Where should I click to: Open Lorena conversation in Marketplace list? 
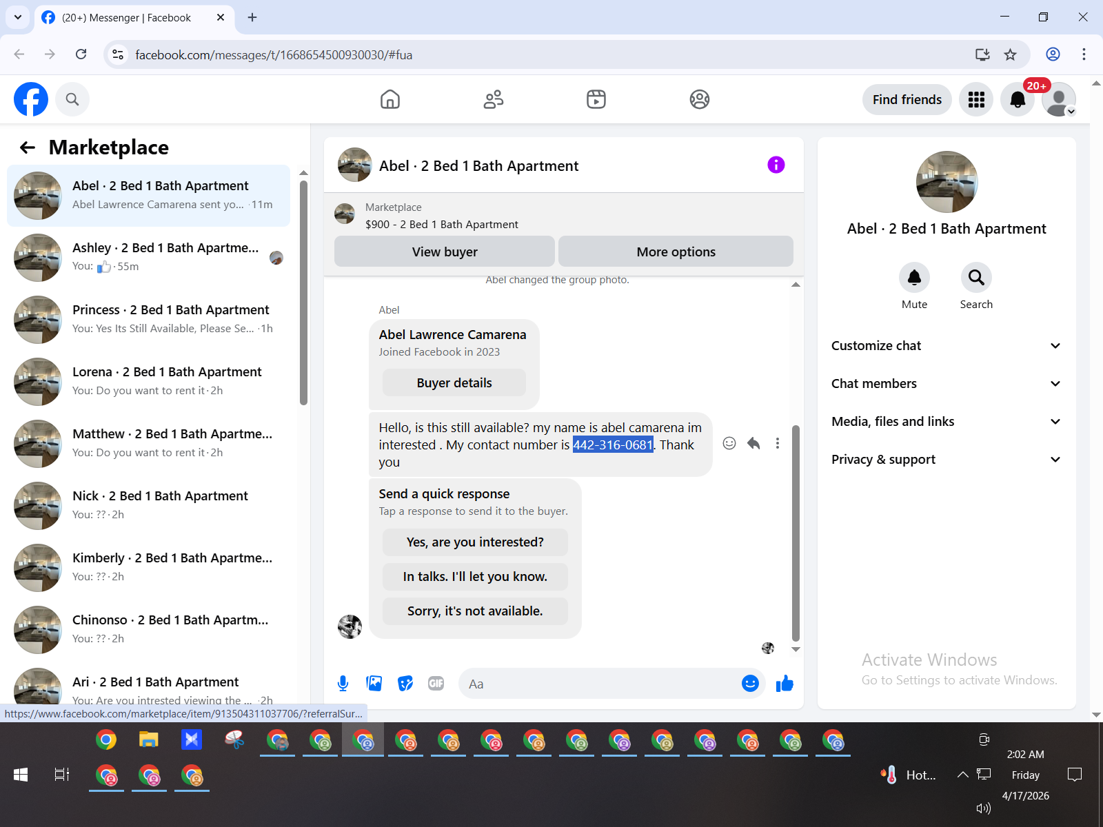pos(148,382)
